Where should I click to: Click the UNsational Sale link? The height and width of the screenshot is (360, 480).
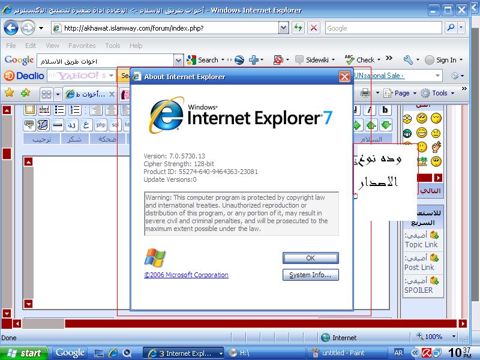379,76
